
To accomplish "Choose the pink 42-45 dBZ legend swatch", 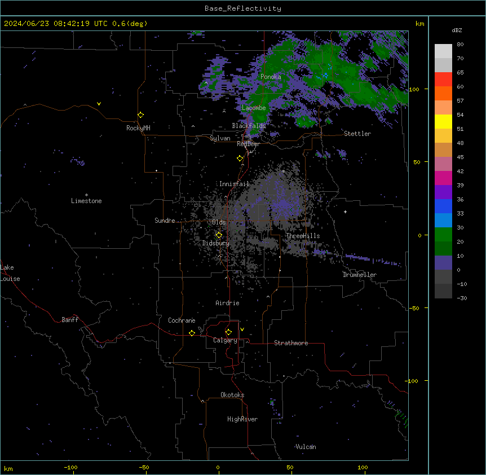I will (x=443, y=164).
